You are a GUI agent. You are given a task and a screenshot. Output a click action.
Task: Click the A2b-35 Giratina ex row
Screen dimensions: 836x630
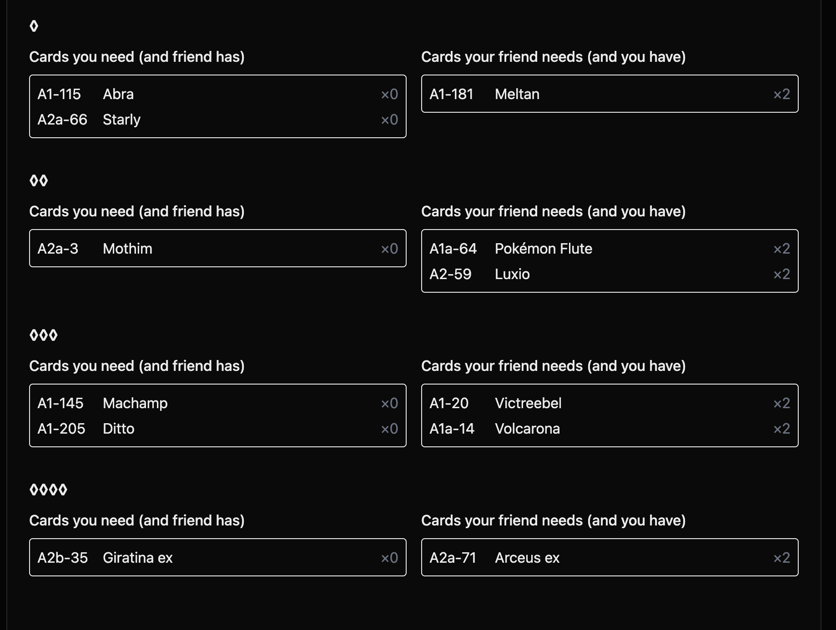[x=218, y=558]
